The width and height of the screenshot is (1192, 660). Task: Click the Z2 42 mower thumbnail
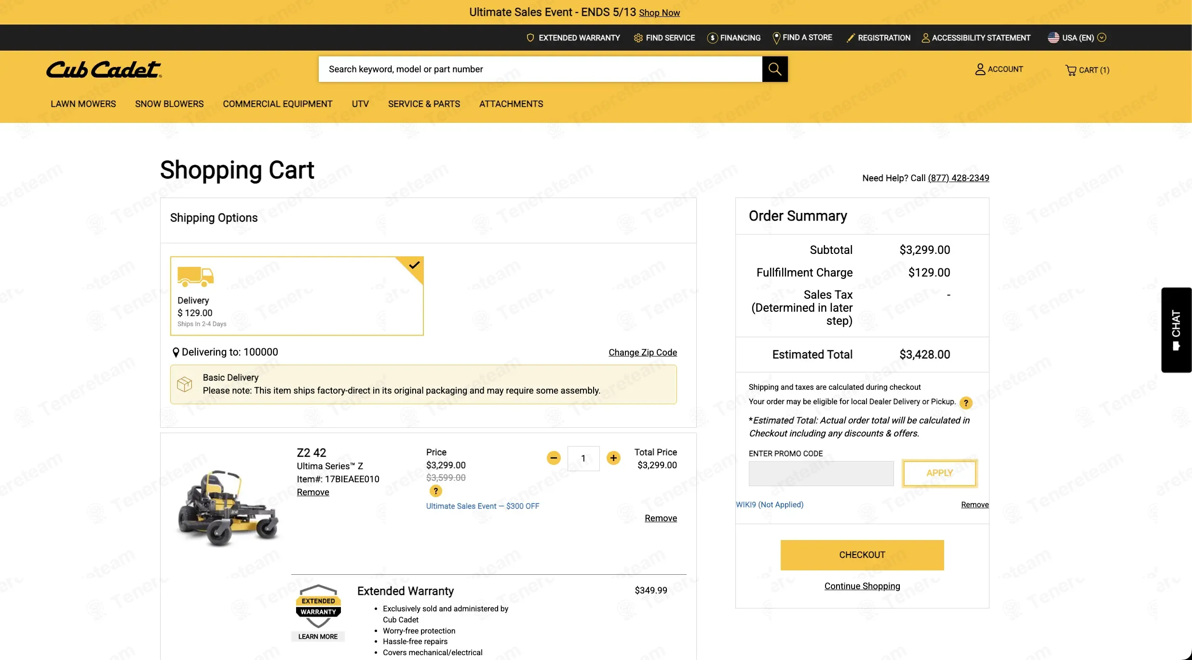(x=227, y=508)
